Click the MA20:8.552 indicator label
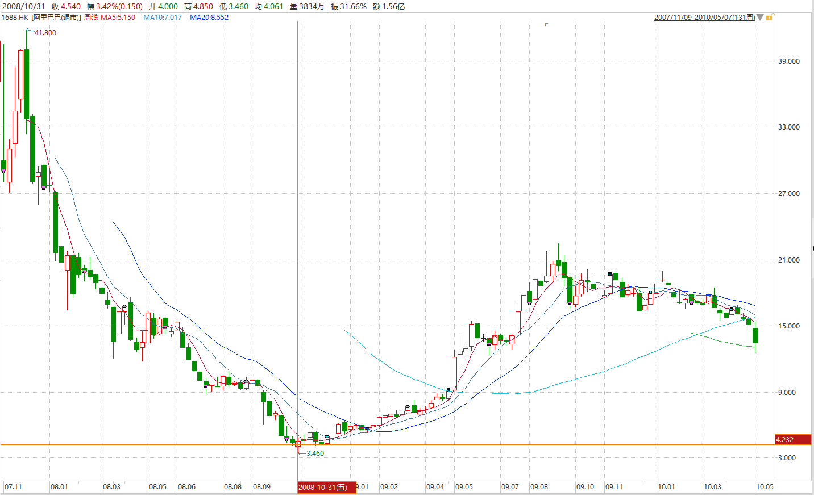The width and height of the screenshot is (814, 495). tap(209, 18)
